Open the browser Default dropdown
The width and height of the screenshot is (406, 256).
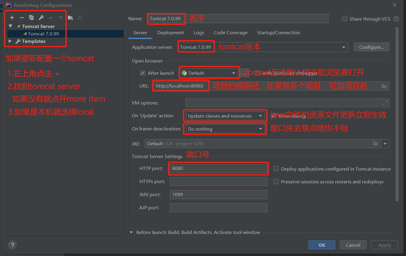click(209, 73)
